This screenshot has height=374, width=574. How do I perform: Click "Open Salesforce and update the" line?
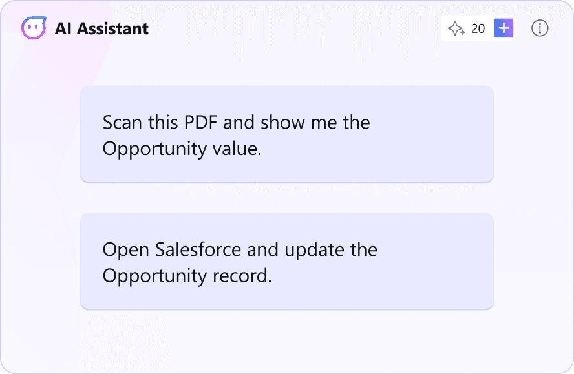coord(240,249)
